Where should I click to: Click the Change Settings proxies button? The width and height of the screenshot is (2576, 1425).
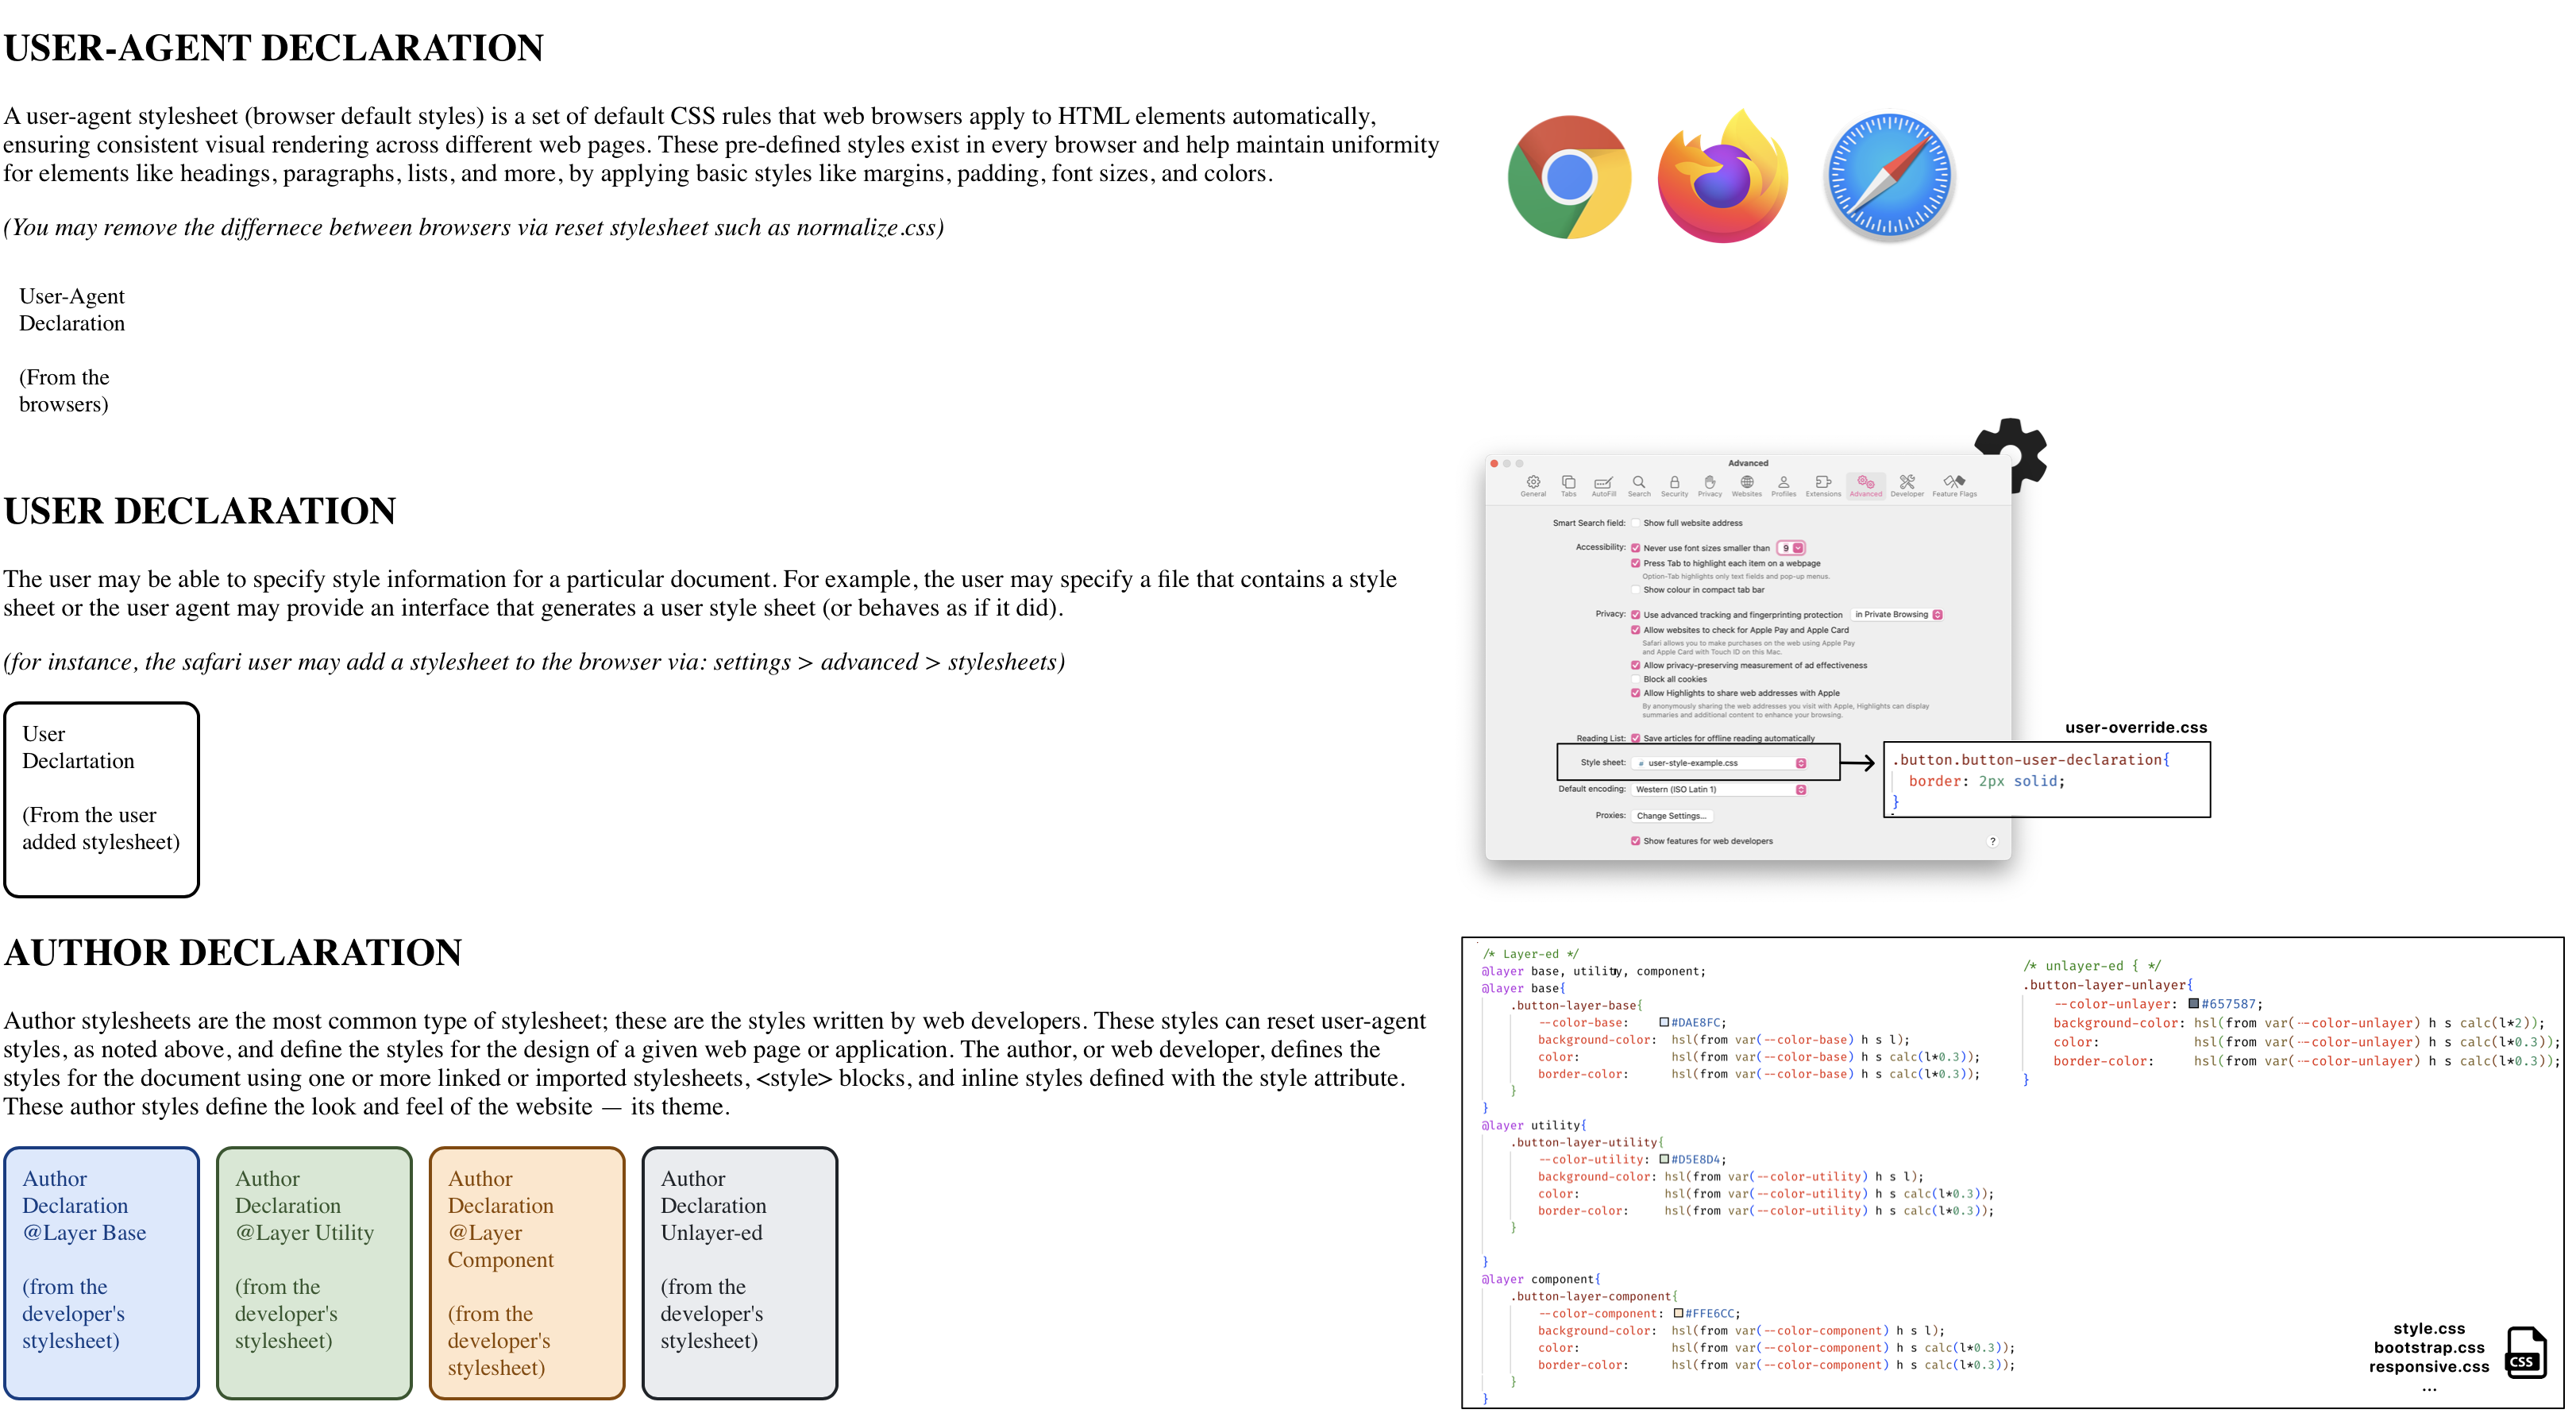pos(1671,816)
